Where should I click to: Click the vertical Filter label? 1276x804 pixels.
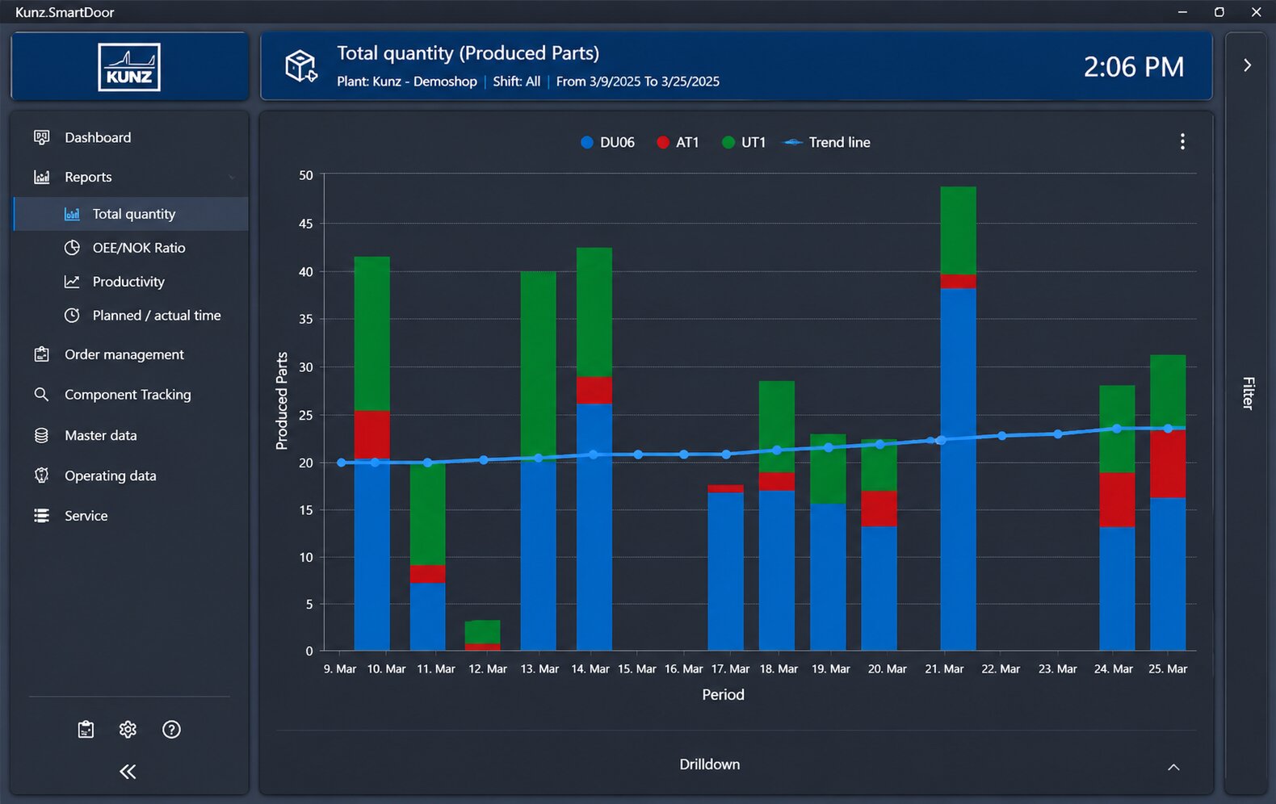(1248, 393)
